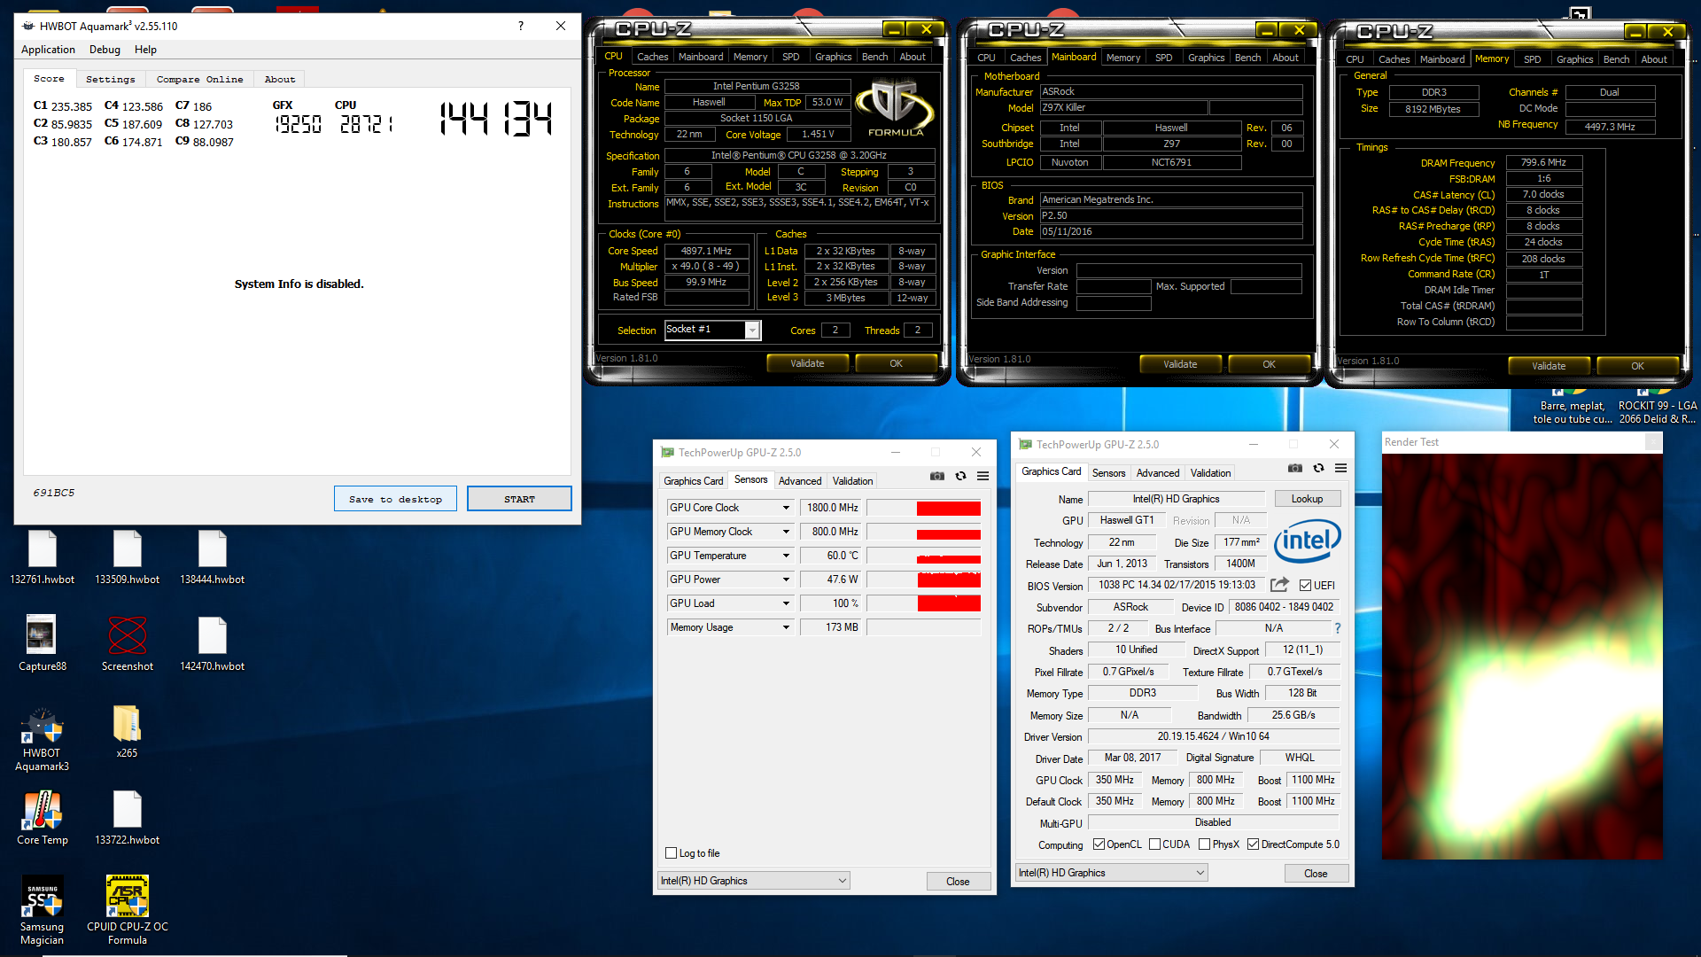The width and height of the screenshot is (1701, 957).
Task: Expand GPU Temperature sensor dropdown
Action: click(x=786, y=556)
